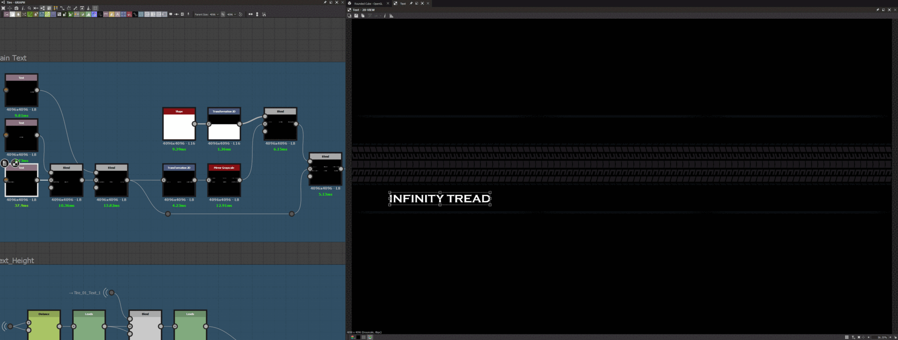Toggle the parent size link ratio button
Viewport: 898px width, 340px height.
(223, 14)
